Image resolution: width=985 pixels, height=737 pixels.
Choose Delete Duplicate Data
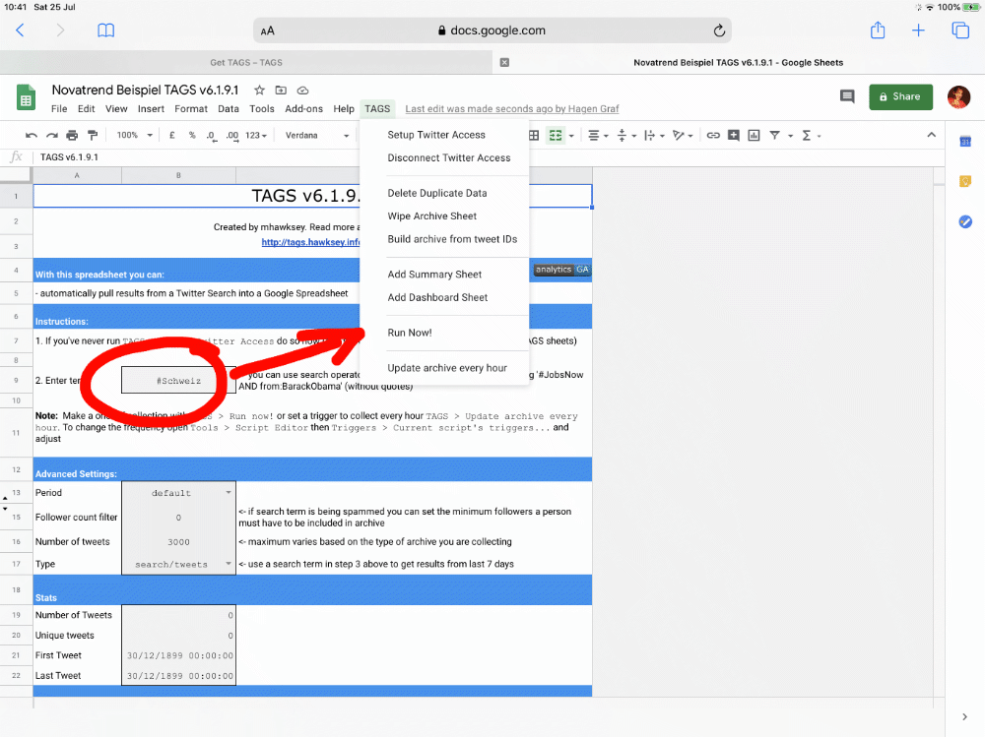tap(444, 193)
